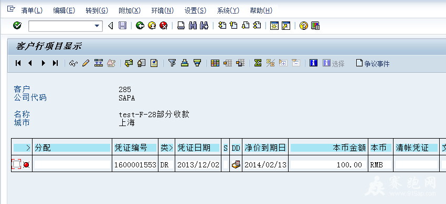Open Help with the question mark icon
The width and height of the screenshot is (446, 204).
tap(303, 26)
